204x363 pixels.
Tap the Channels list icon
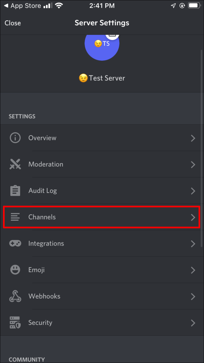pyautogui.click(x=15, y=217)
